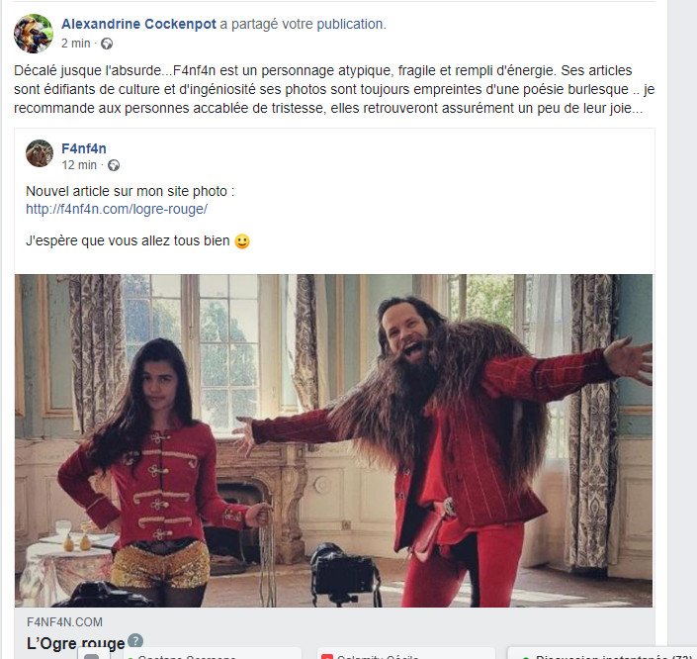Visit the F4nf4n page name link
The image size is (697, 659).
click(84, 148)
